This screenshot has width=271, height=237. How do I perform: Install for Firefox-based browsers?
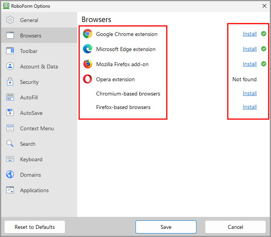click(249, 107)
